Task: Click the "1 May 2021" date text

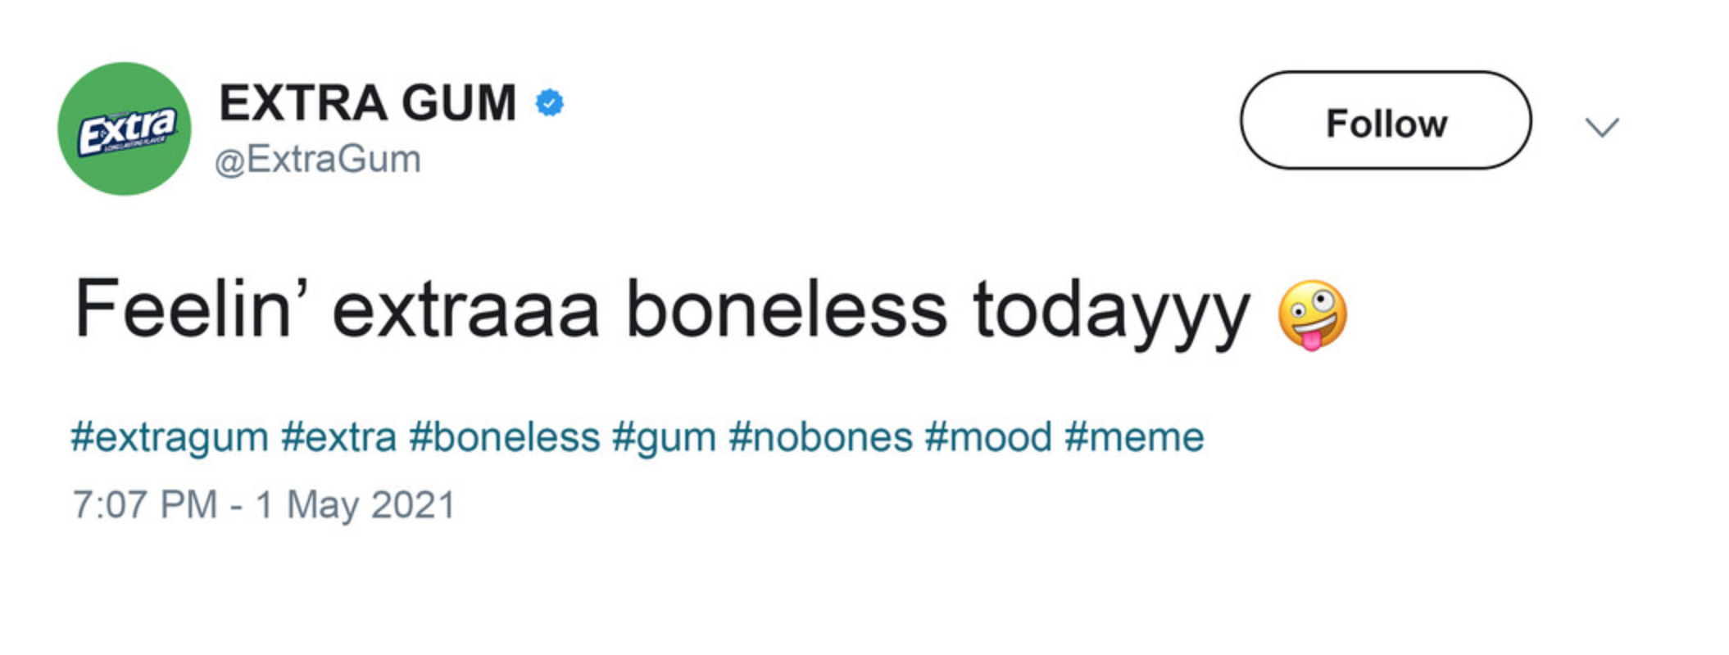Action: click(x=355, y=504)
